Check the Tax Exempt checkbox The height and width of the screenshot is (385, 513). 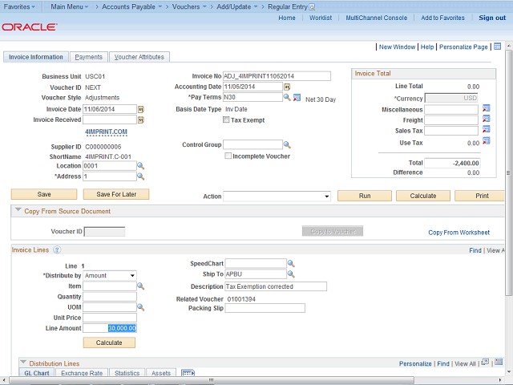[226, 120]
